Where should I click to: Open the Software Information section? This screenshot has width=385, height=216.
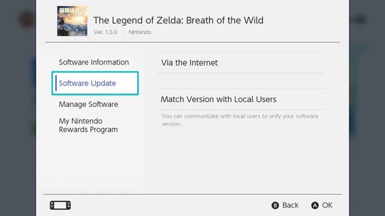click(94, 62)
